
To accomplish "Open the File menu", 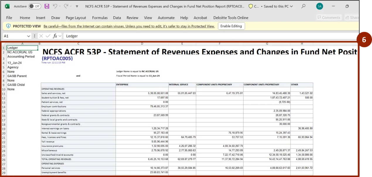I will coord(9,18).
